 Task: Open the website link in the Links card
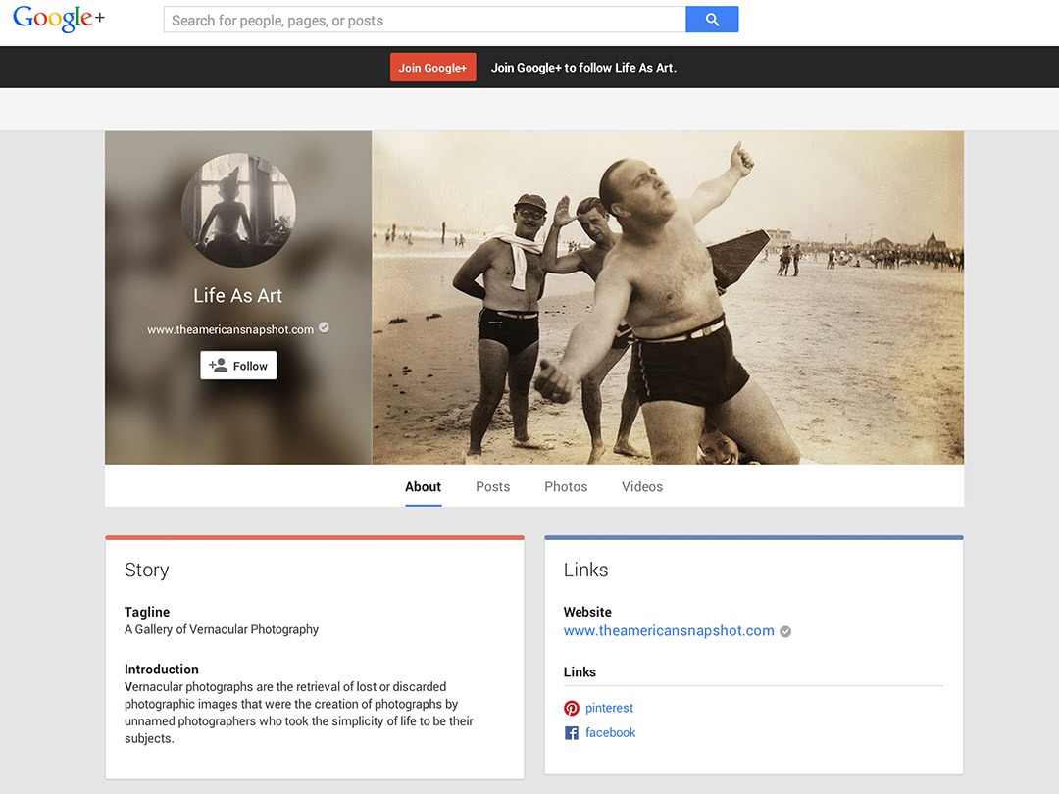point(669,630)
